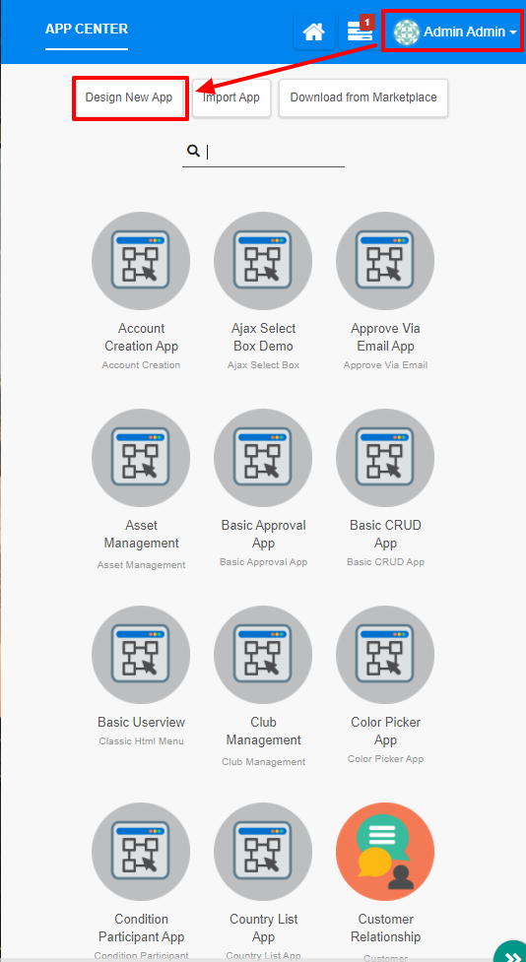
Task: Open the Customer Relationship app icon
Action: tap(385, 852)
